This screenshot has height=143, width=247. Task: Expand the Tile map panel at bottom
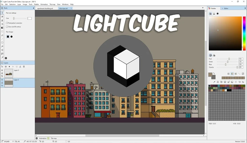(x=53, y=138)
